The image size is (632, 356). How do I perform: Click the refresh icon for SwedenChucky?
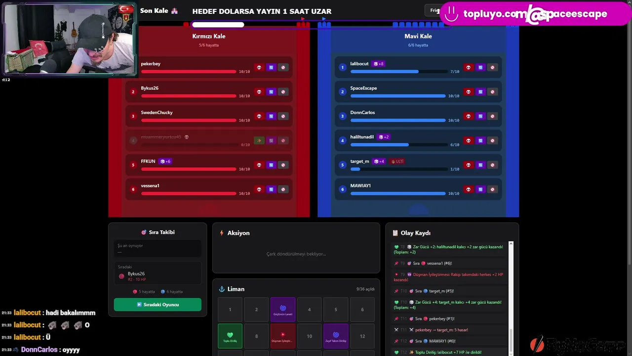pyautogui.click(x=271, y=116)
